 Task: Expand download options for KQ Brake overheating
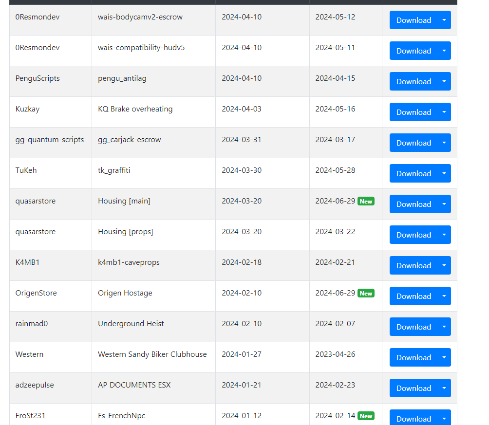(x=444, y=112)
